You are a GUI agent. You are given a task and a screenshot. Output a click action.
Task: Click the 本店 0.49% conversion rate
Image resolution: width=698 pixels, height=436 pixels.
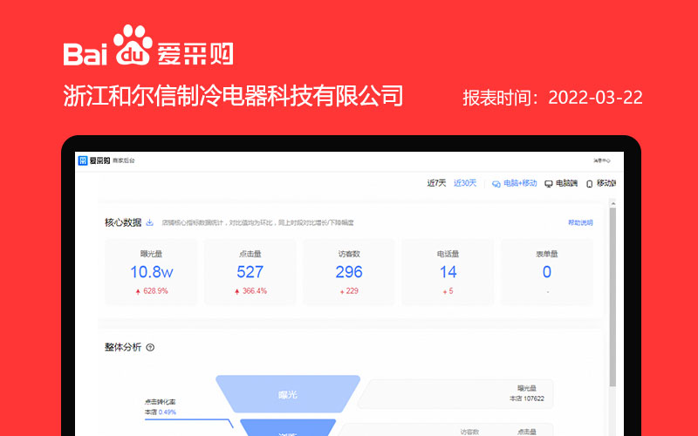161,412
